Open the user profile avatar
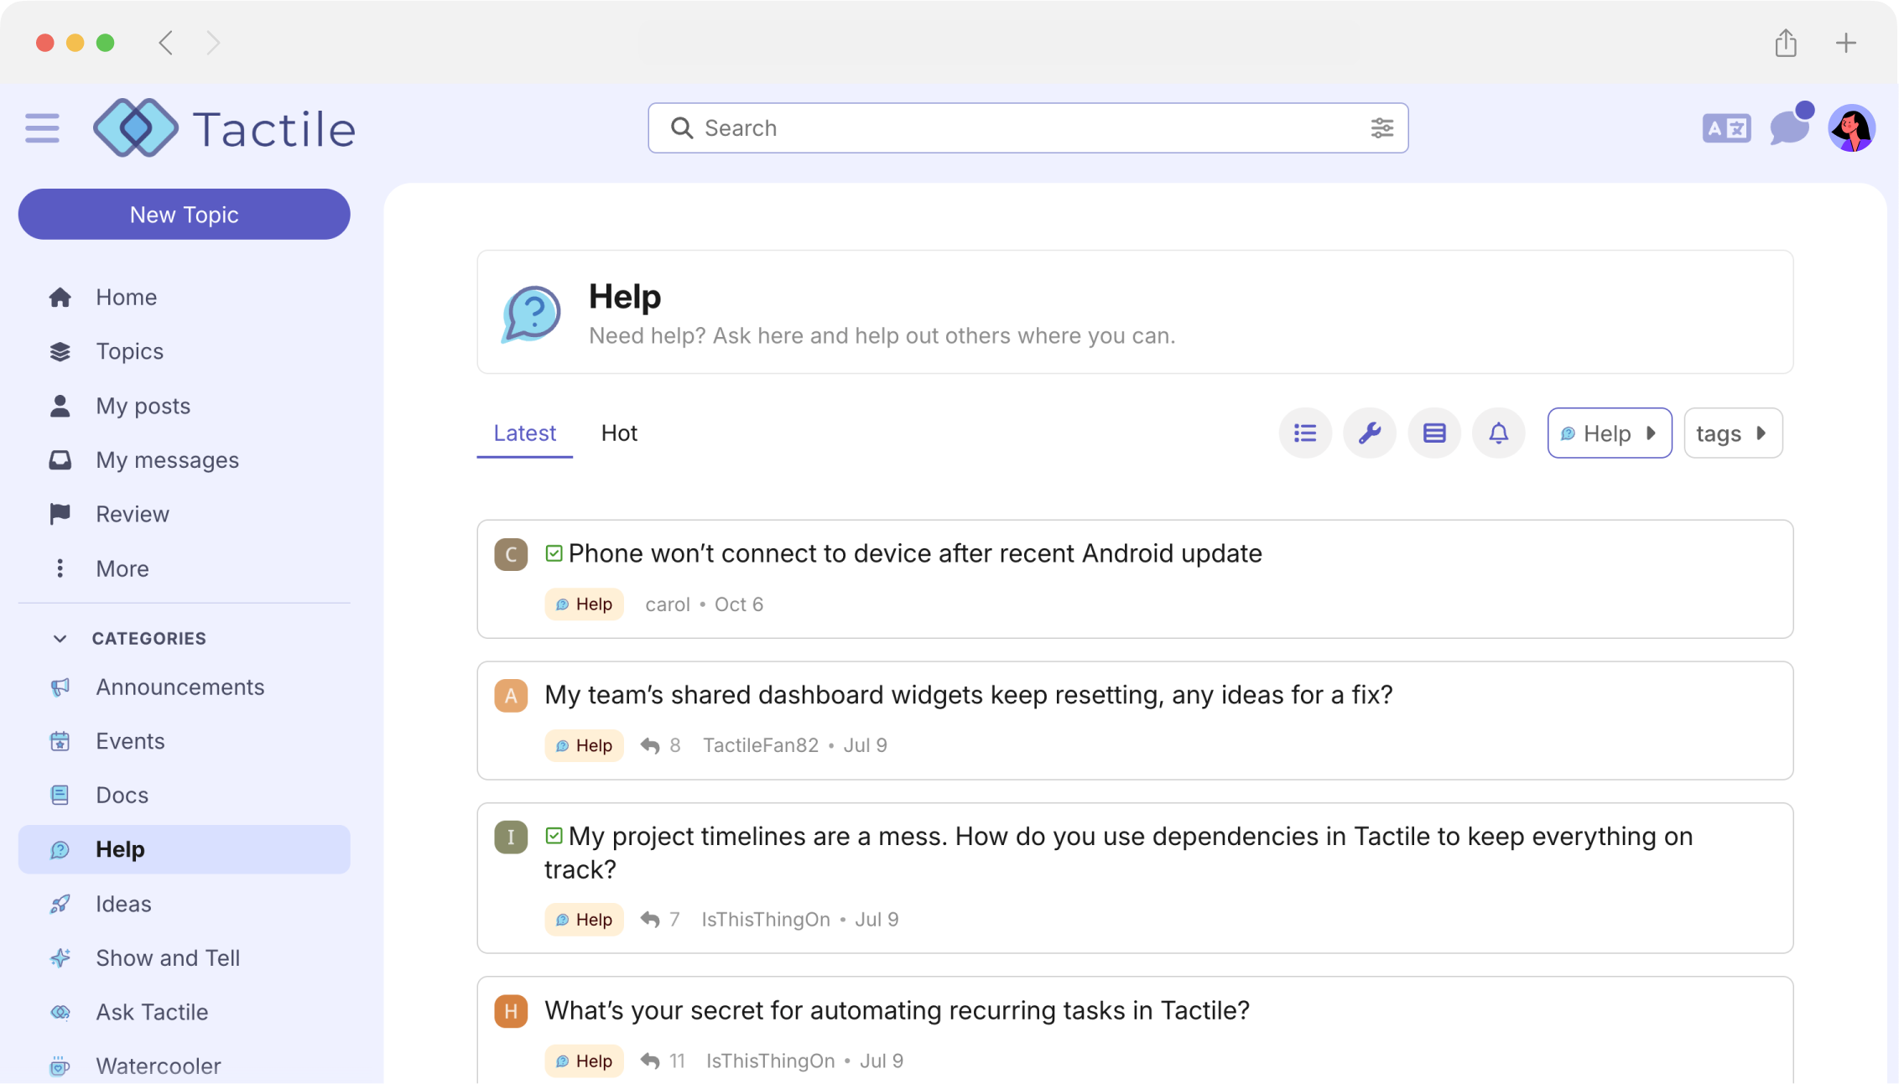This screenshot has width=1899, height=1084. tap(1851, 128)
